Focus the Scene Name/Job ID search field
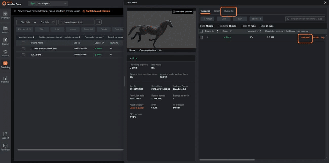Screen dimensions: 330x163 point(76,22)
